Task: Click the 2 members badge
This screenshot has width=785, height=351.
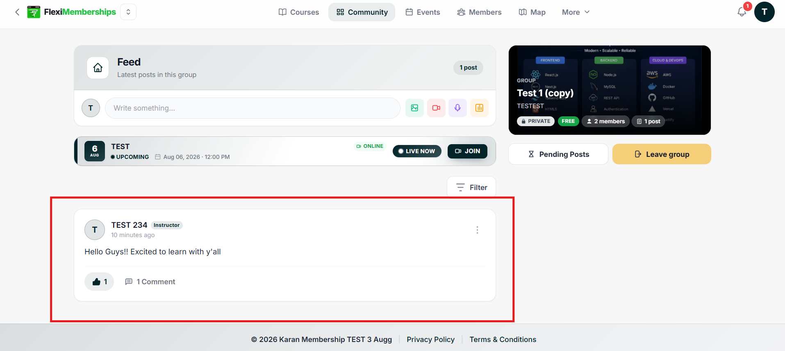Action: (x=605, y=121)
